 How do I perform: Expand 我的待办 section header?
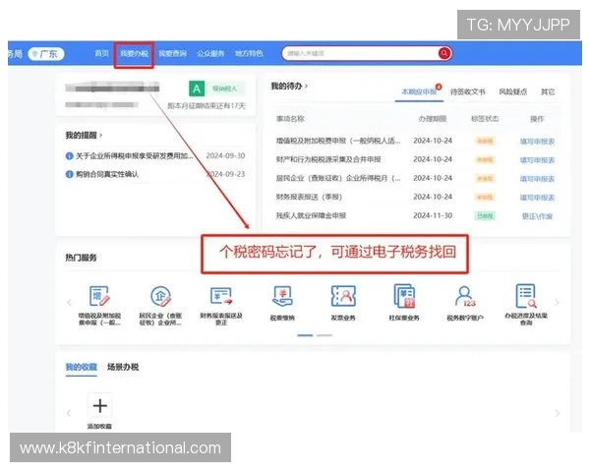click(x=289, y=87)
